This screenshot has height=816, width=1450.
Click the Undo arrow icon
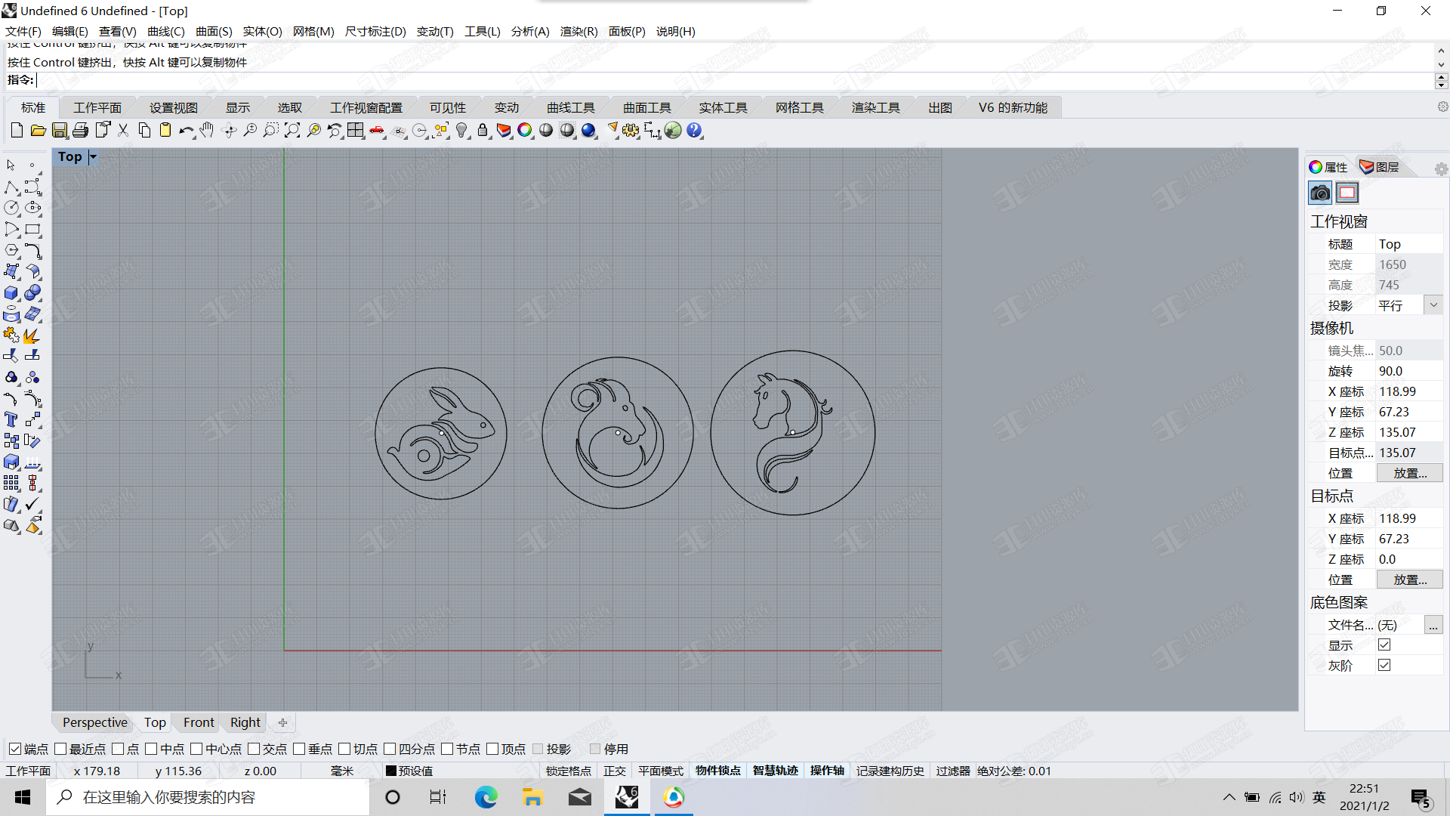click(185, 131)
